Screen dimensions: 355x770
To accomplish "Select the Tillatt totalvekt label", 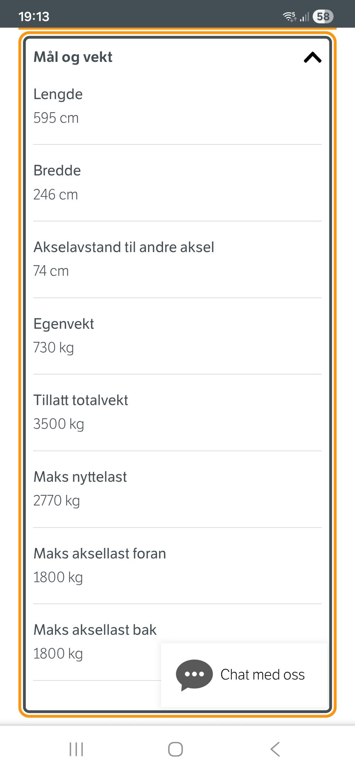I will [81, 400].
